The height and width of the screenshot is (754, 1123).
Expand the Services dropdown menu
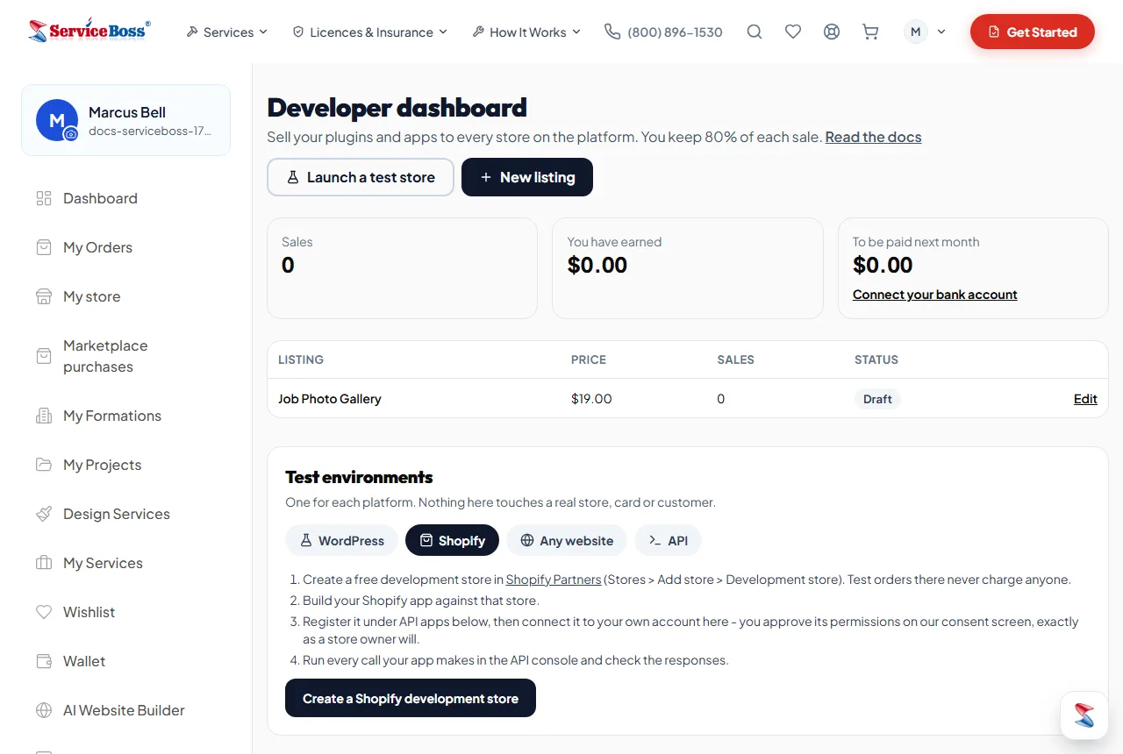[x=226, y=32]
